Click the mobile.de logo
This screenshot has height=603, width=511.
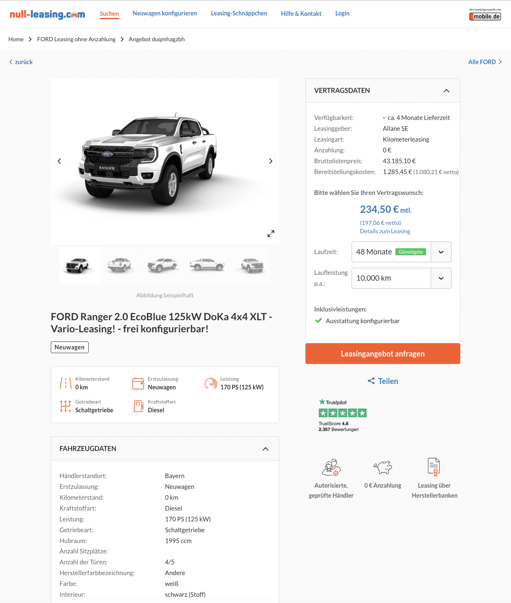click(485, 15)
